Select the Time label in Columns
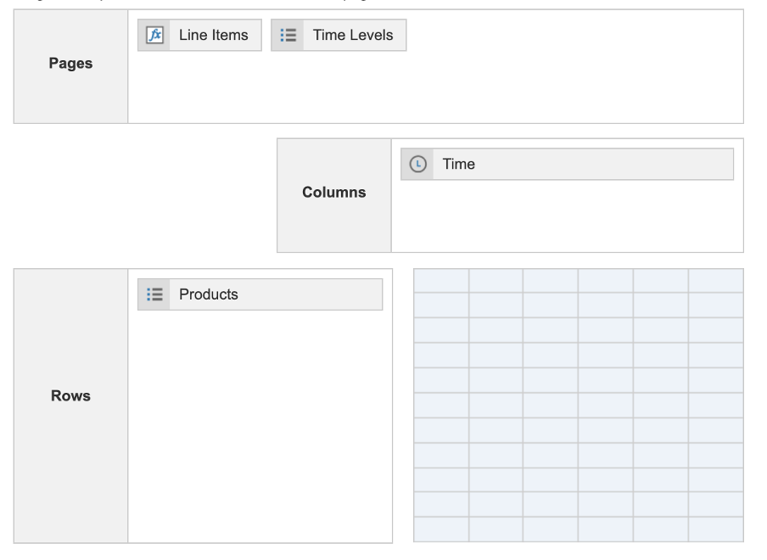 point(458,165)
